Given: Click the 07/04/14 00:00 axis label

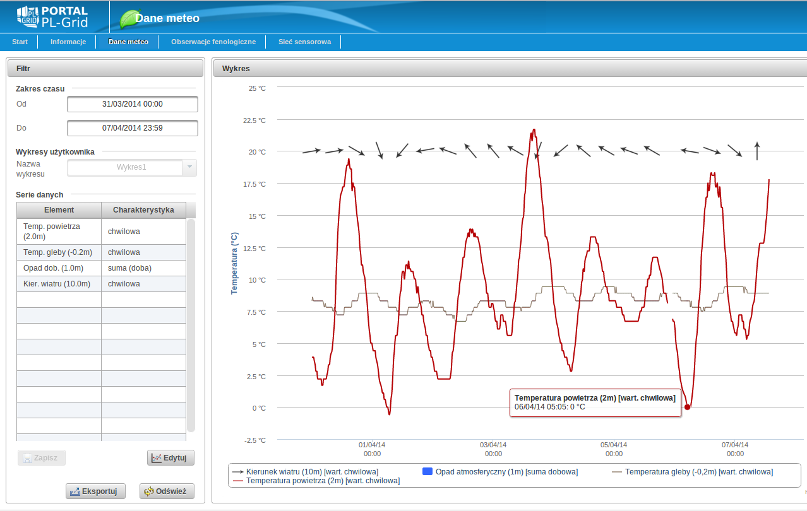Looking at the screenshot, I should [x=735, y=449].
